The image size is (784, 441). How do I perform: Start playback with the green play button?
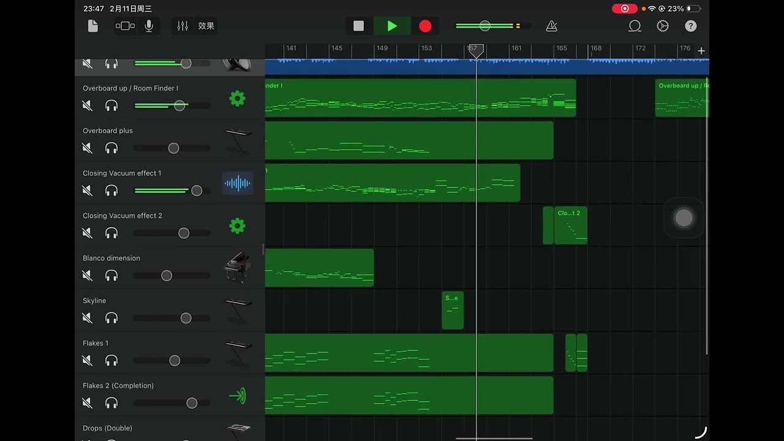pyautogui.click(x=392, y=26)
